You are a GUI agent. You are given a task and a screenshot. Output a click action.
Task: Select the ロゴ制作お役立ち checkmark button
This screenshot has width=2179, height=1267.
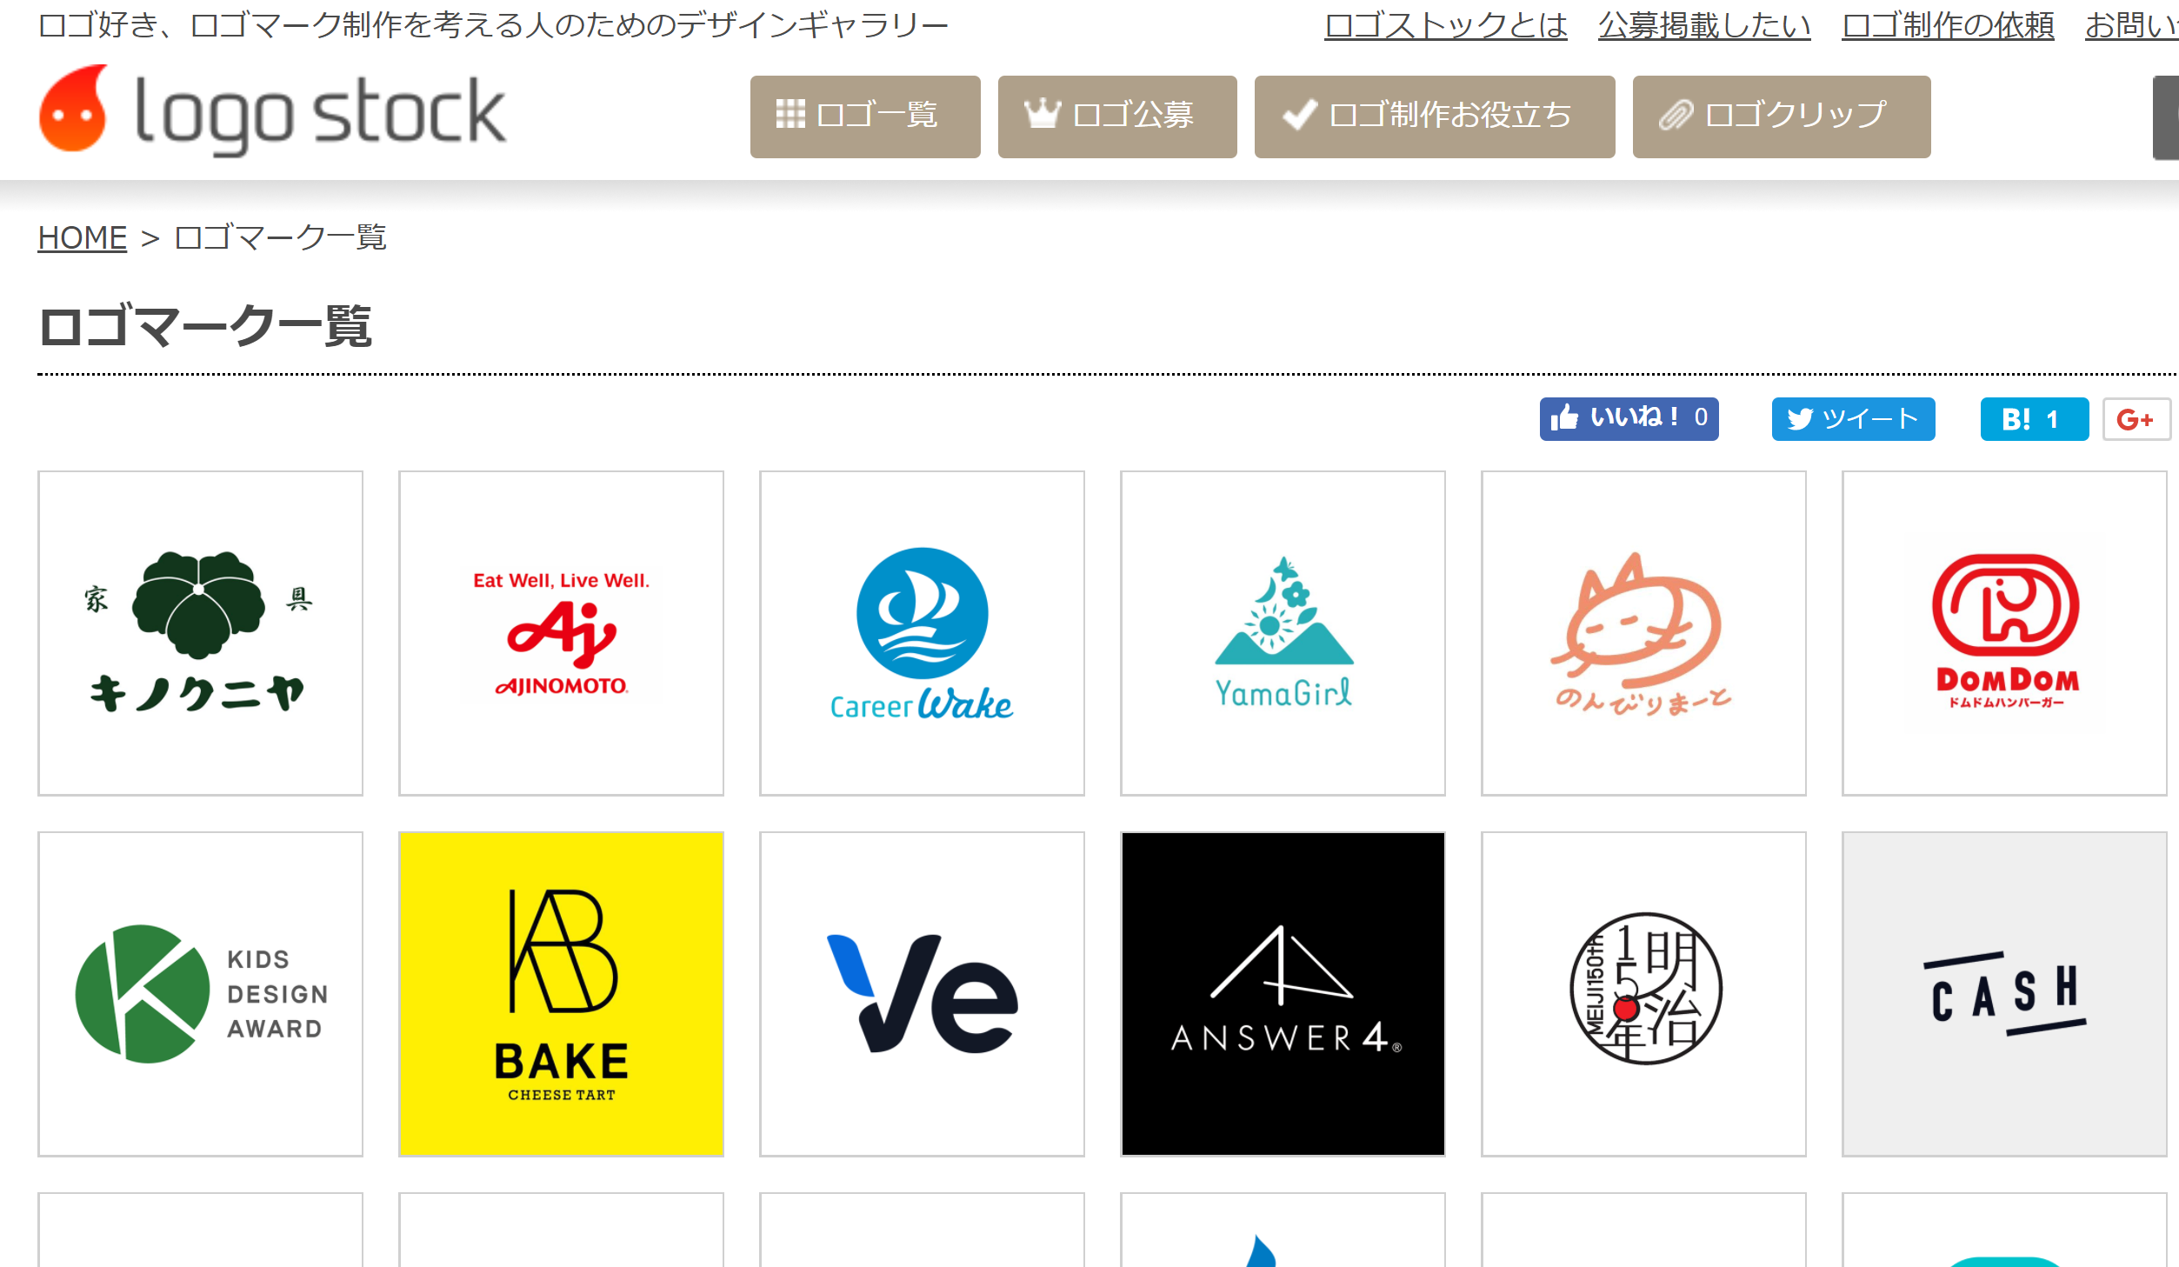pyautogui.click(x=1435, y=117)
